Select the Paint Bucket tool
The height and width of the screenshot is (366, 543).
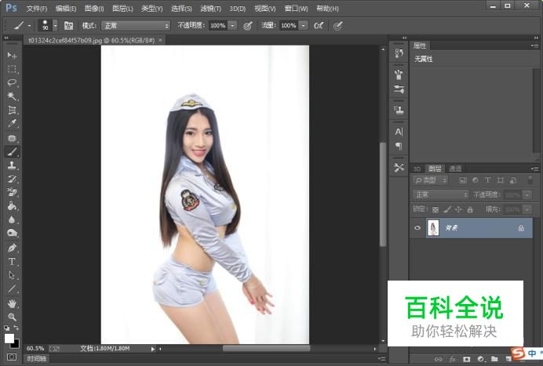tap(12, 206)
